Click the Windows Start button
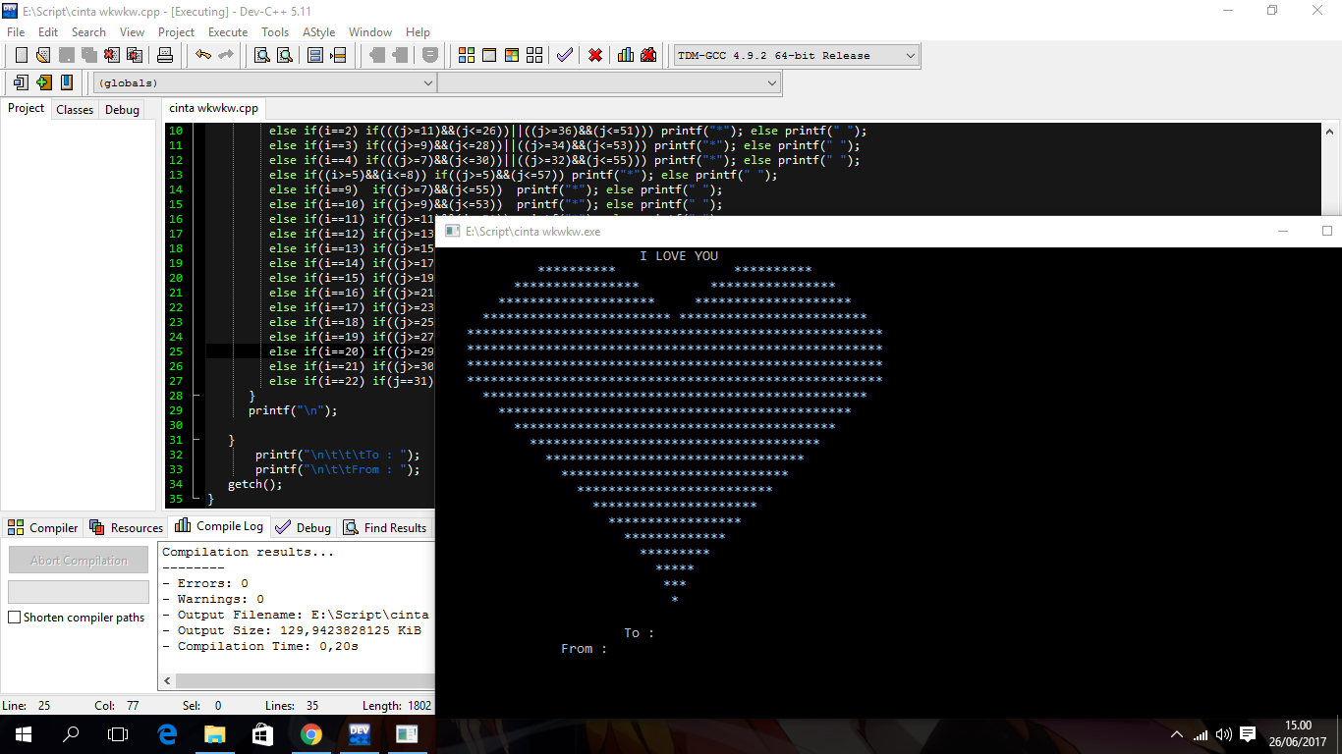 tap(22, 733)
